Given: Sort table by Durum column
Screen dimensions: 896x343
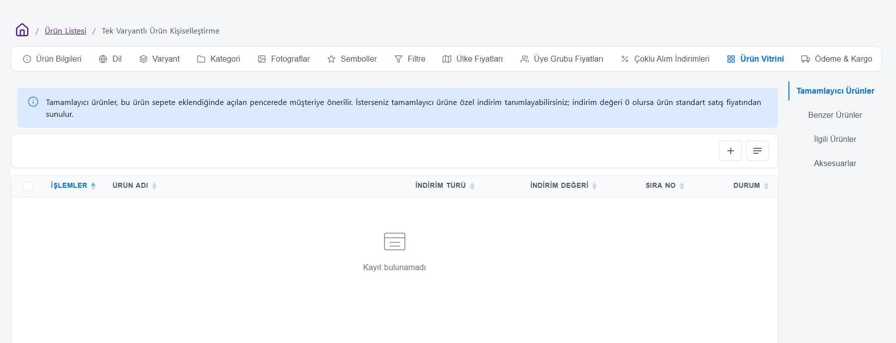Looking at the screenshot, I should click(751, 186).
